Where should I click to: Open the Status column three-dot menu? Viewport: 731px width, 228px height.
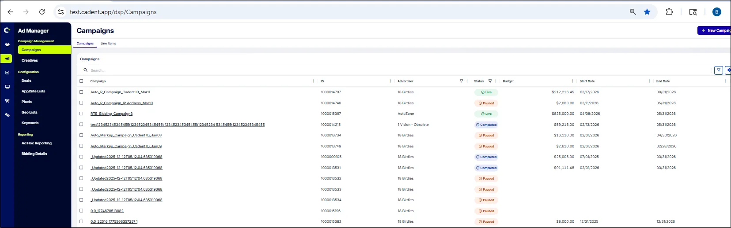pos(496,81)
